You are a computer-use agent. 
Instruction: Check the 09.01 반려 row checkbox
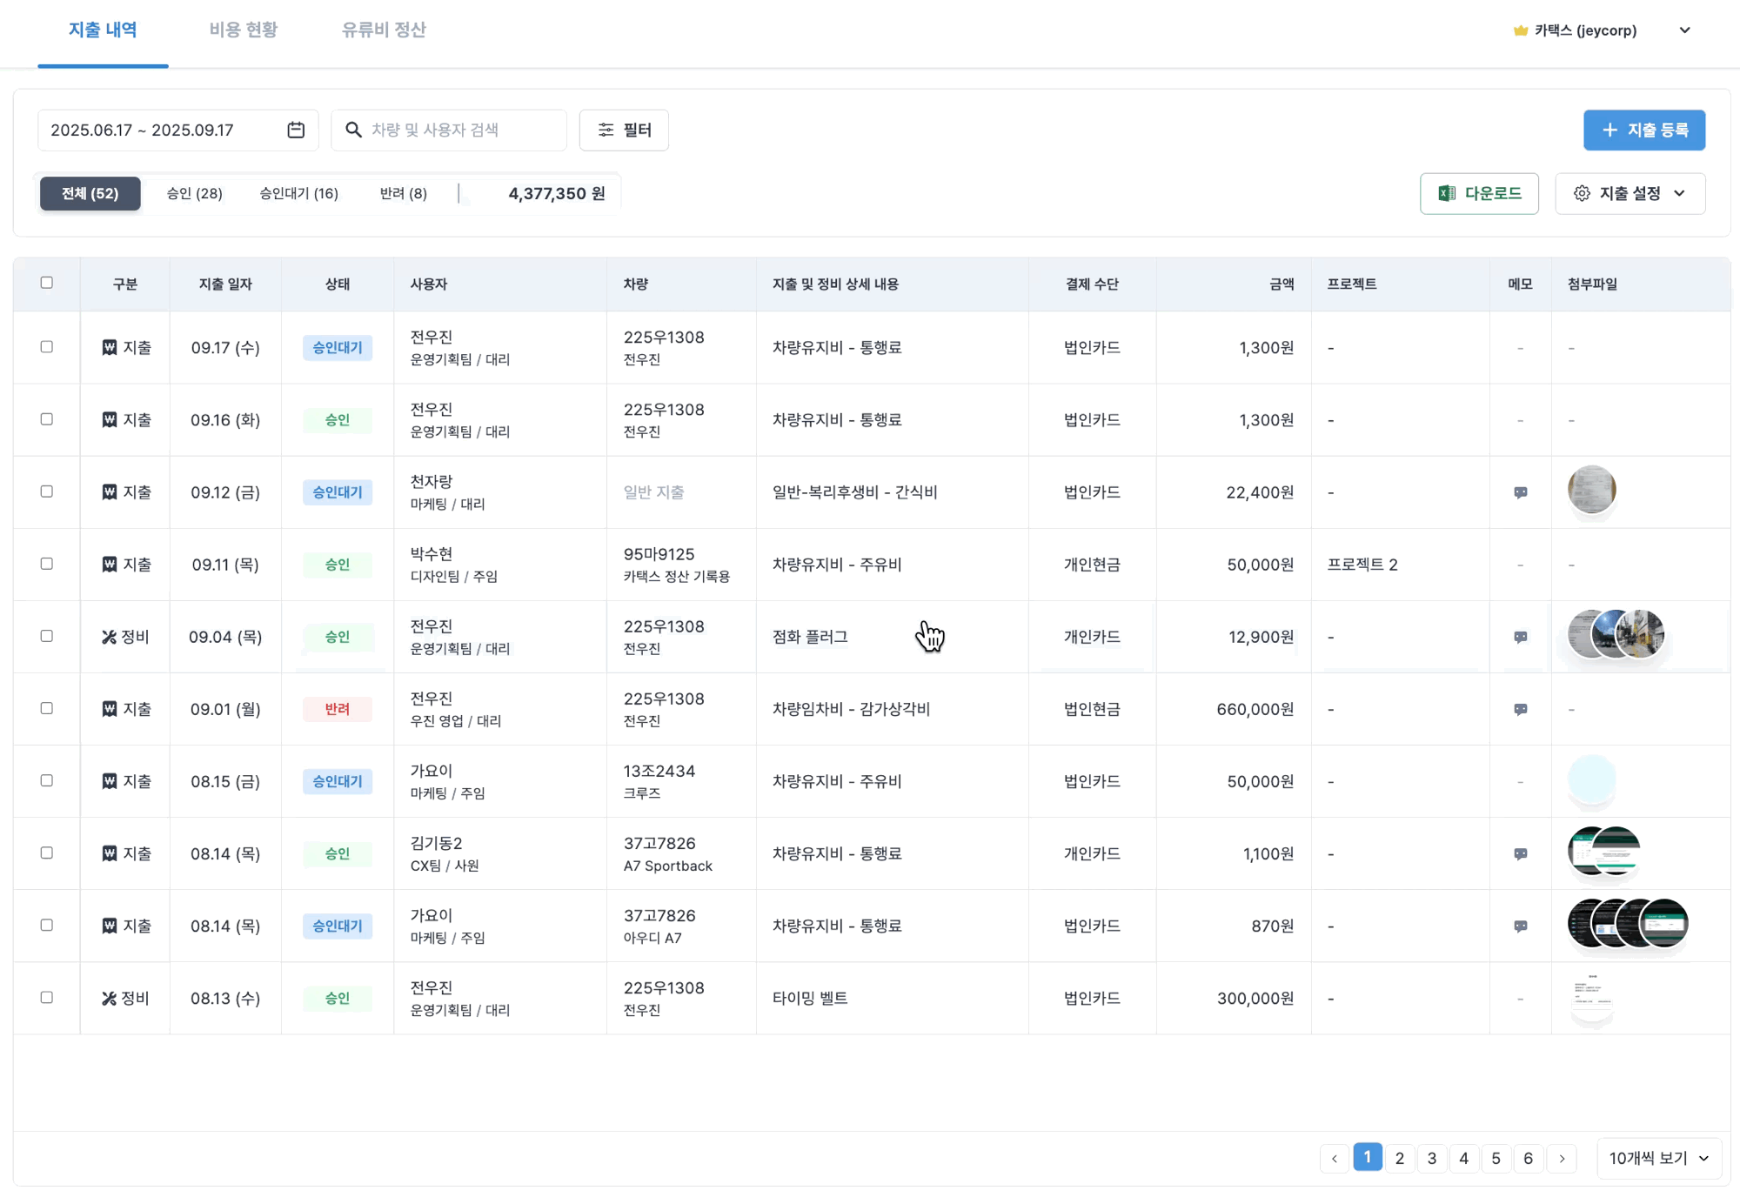[47, 708]
